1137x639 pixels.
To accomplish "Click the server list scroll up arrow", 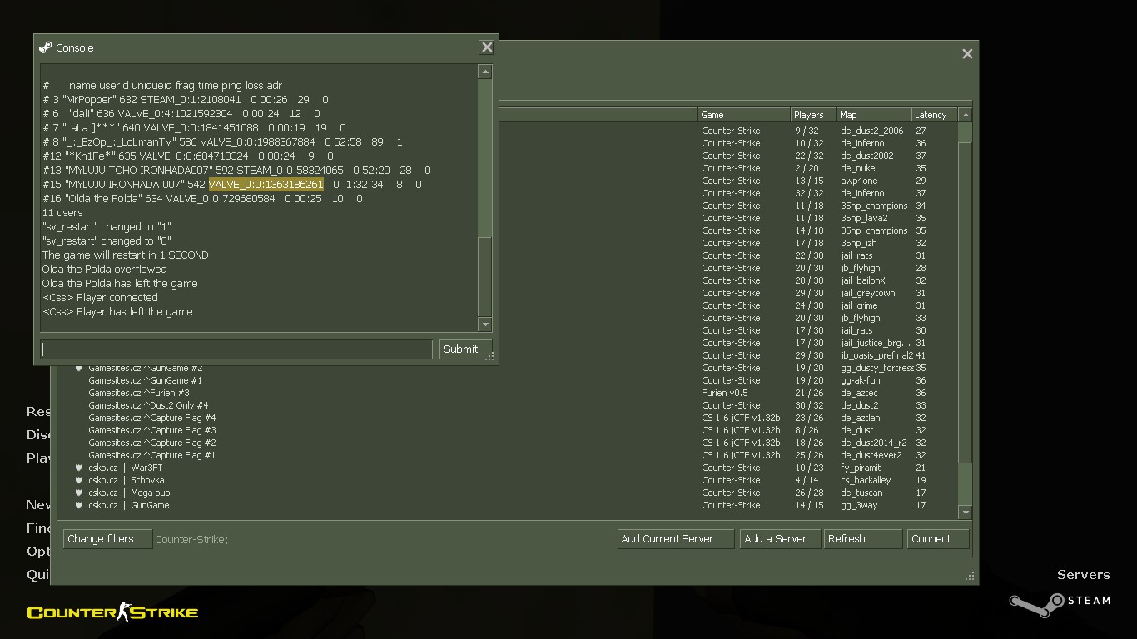I will tap(965, 115).
